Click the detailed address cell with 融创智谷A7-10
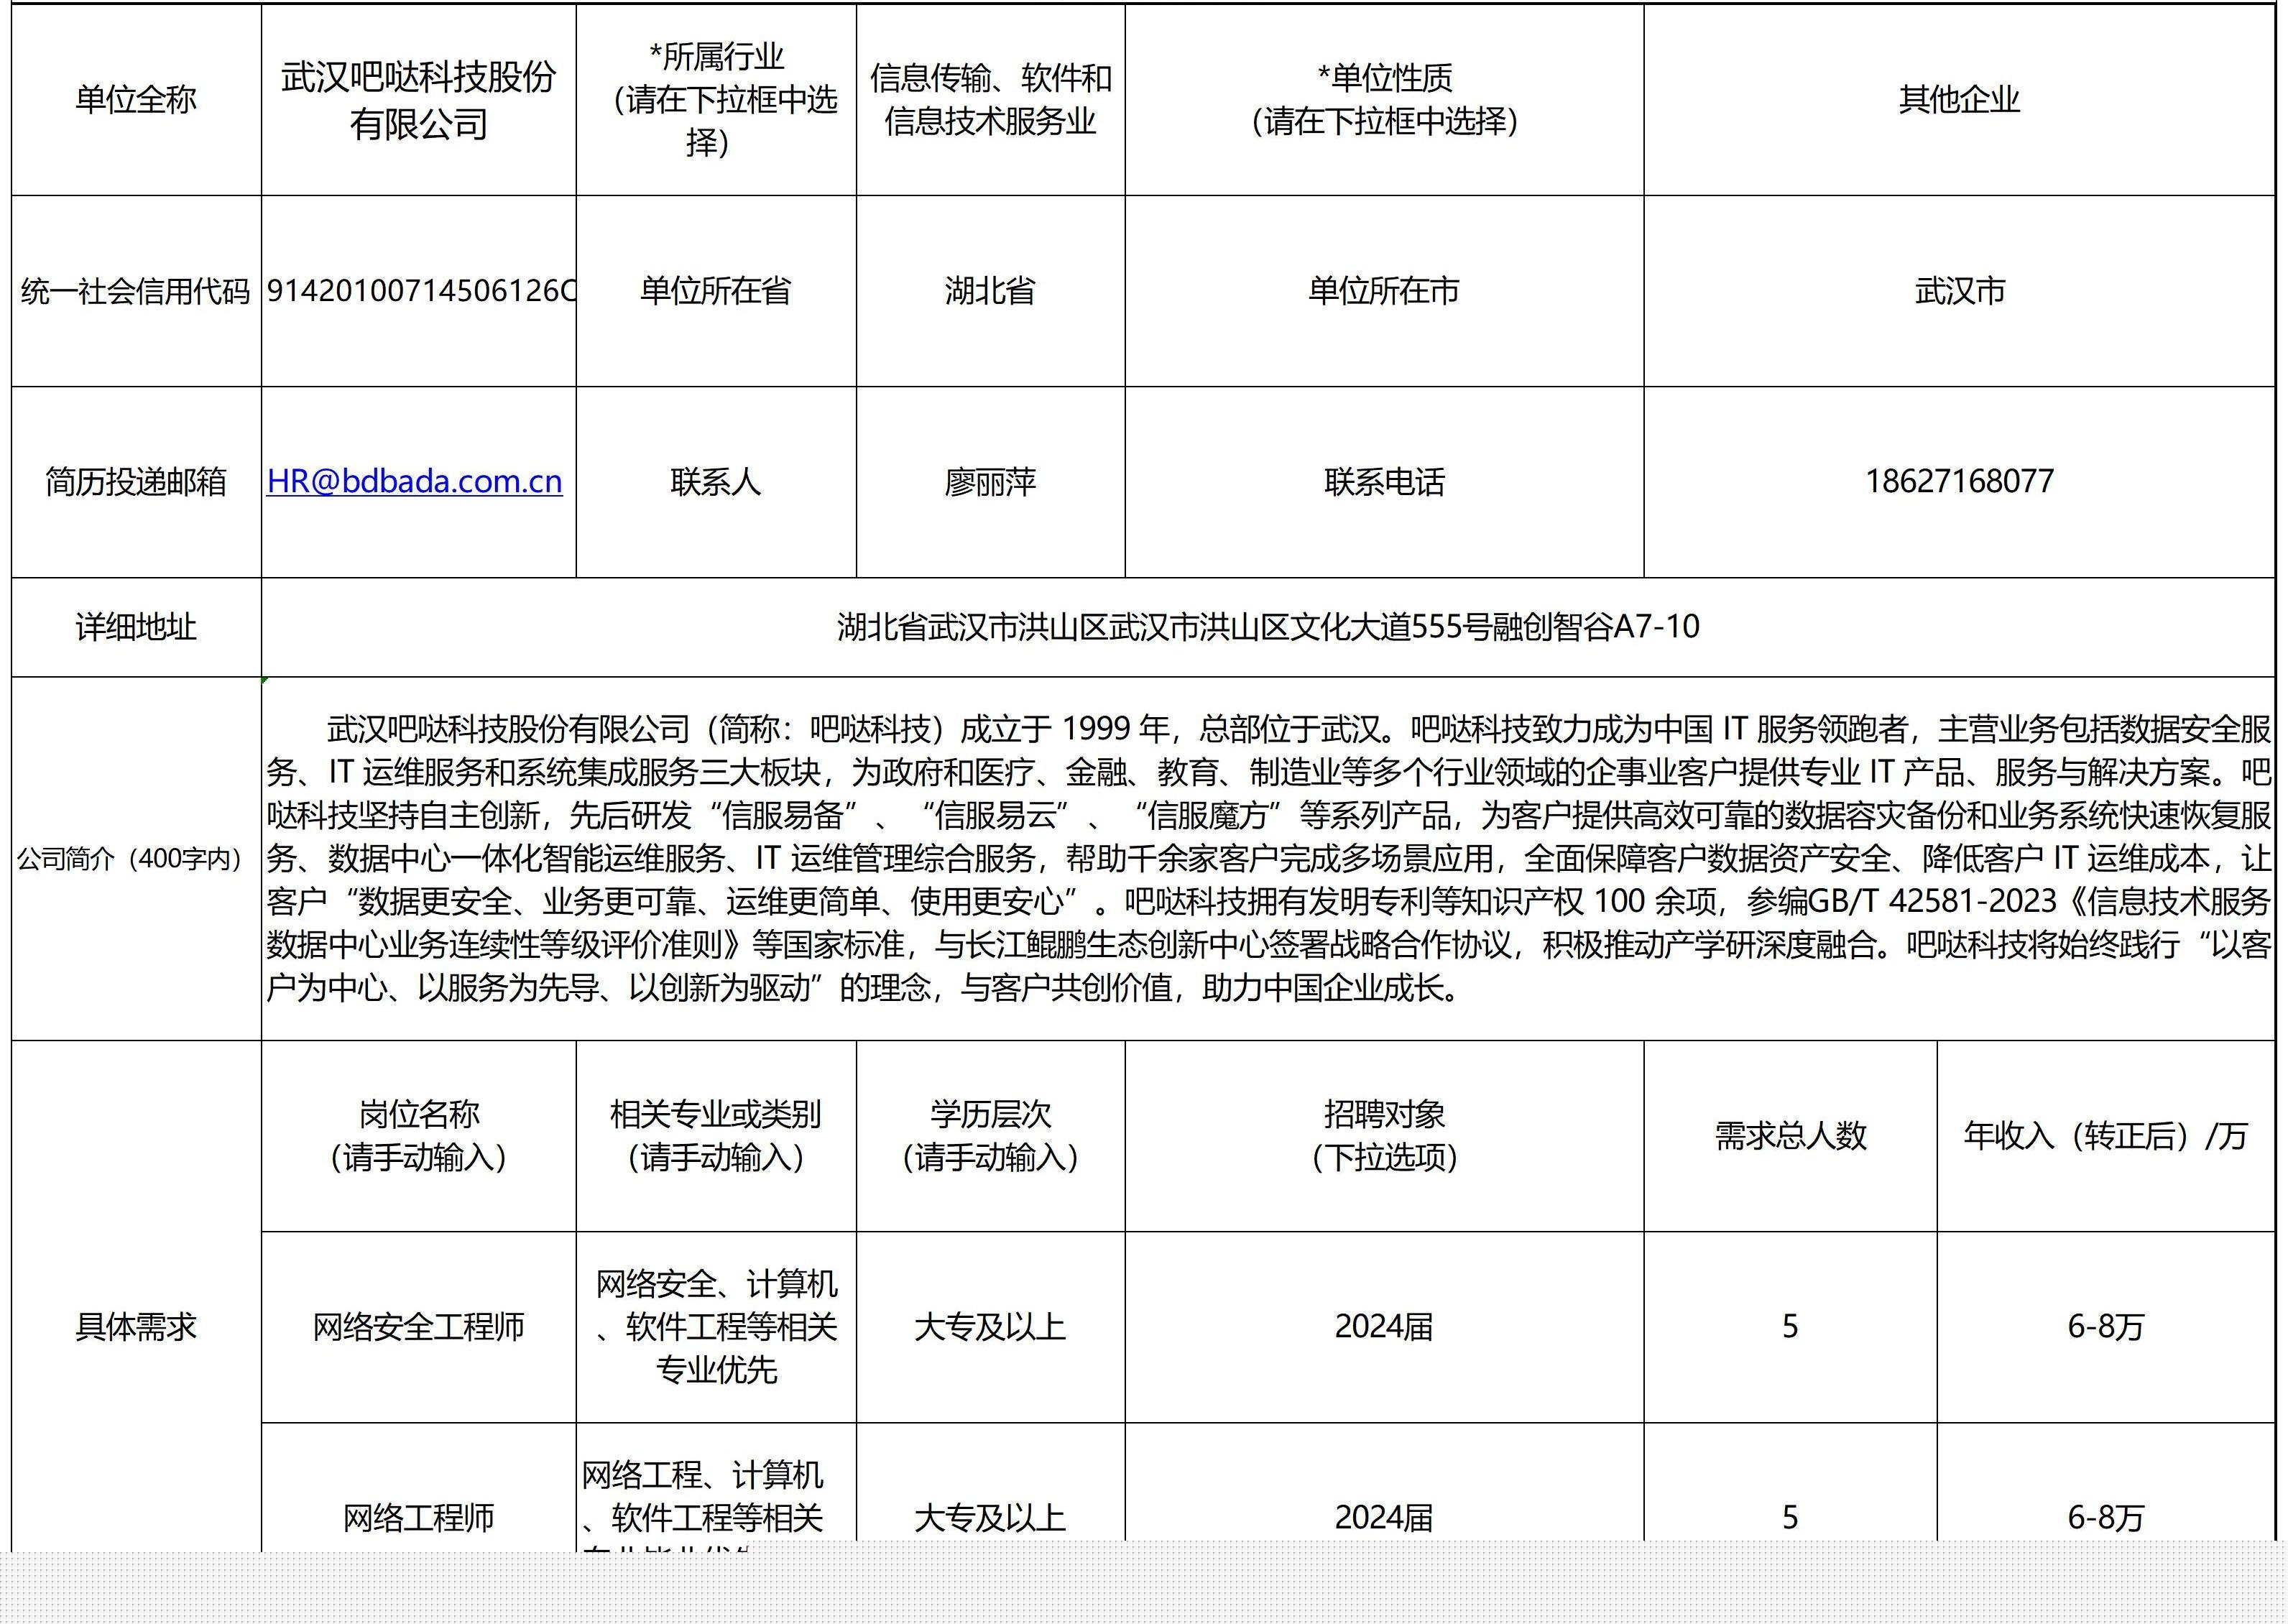 pyautogui.click(x=1267, y=627)
